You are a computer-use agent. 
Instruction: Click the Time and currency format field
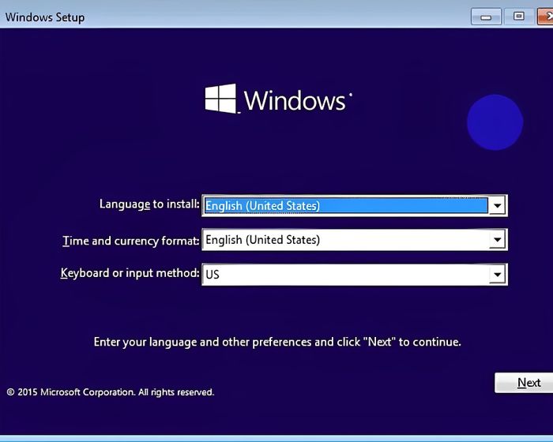(355, 240)
